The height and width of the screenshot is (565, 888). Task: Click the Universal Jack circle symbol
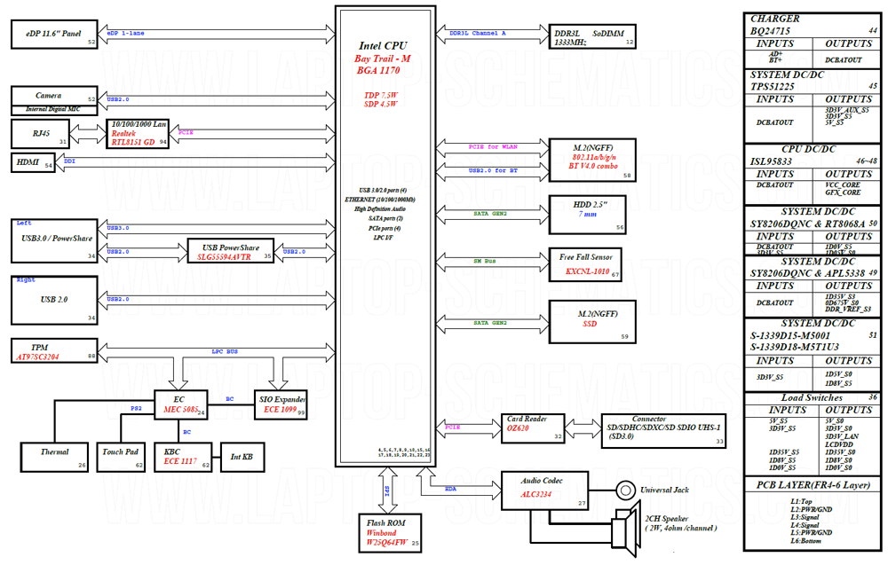coord(626,490)
